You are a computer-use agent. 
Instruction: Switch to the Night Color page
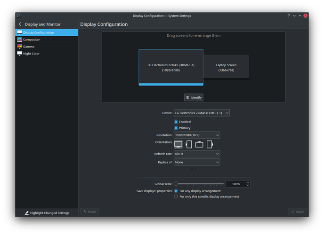(x=32, y=54)
